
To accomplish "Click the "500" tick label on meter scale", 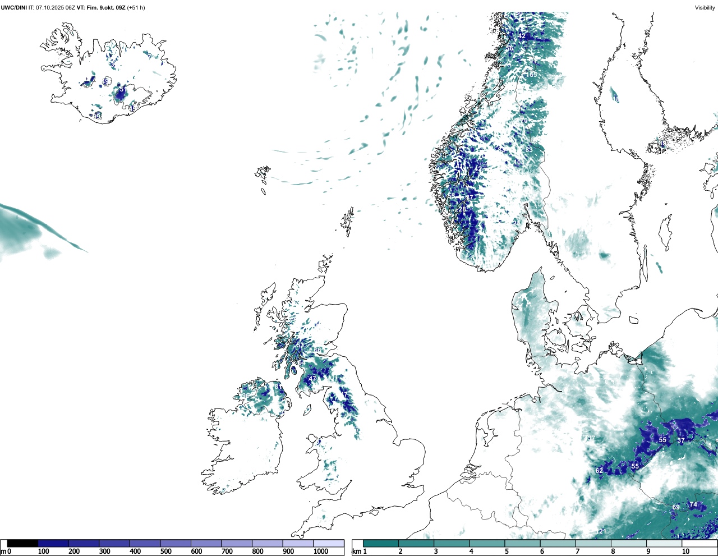I will [165, 552].
